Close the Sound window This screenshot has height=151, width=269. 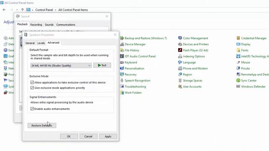click(107, 16)
